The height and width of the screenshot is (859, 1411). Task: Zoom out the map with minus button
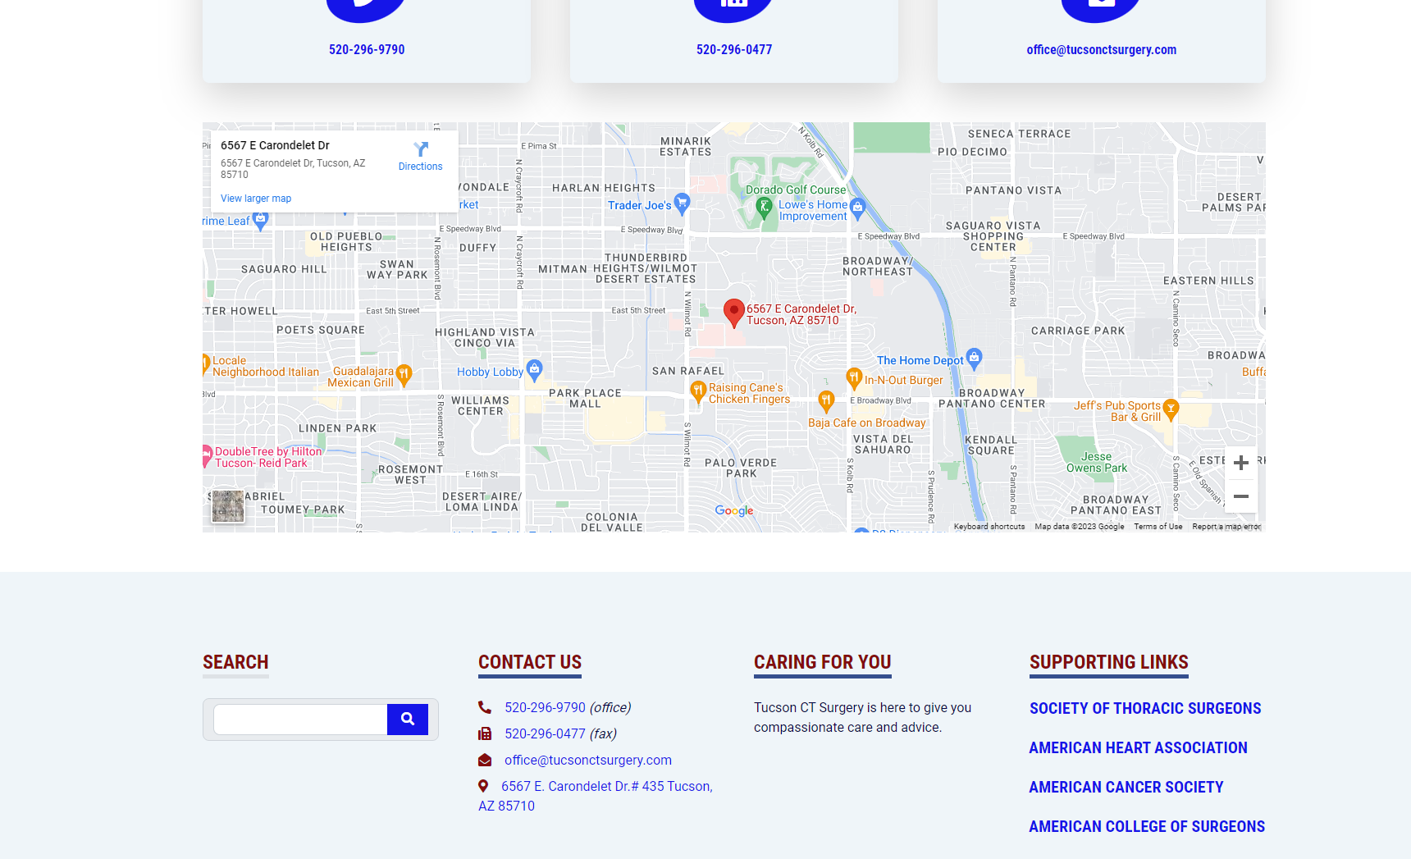pos(1241,496)
